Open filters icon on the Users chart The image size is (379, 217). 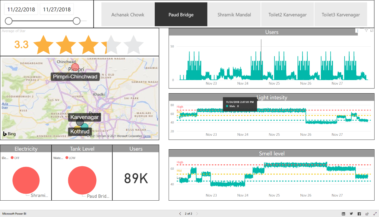pyautogui.click(x=366, y=31)
